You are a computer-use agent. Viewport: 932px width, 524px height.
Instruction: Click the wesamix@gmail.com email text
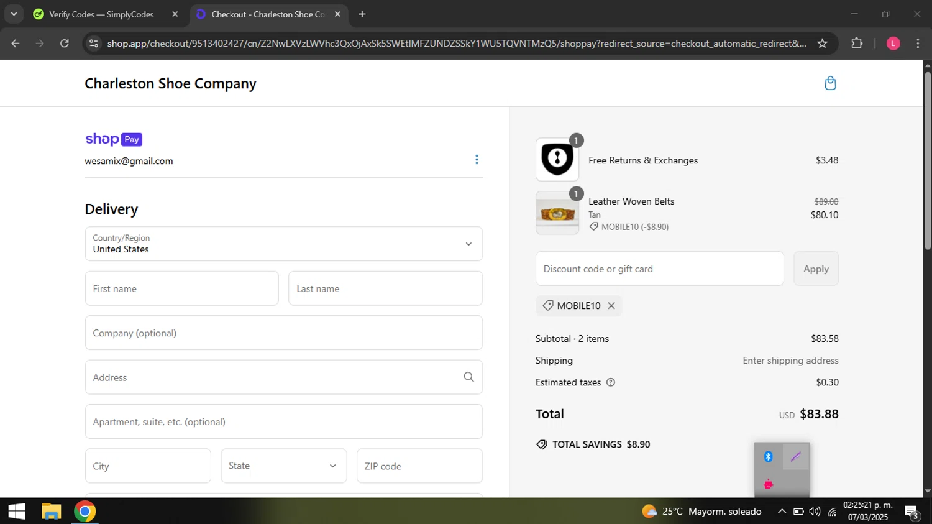pyautogui.click(x=129, y=161)
